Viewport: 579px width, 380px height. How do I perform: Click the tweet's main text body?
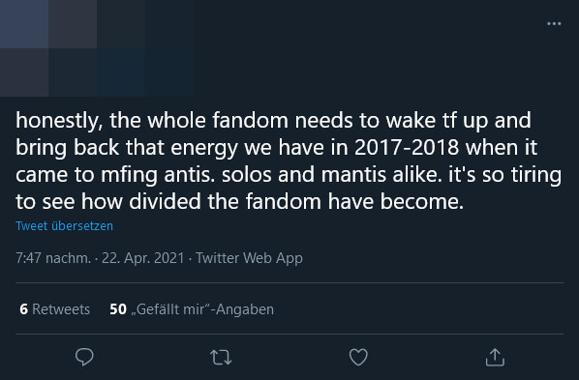(x=289, y=161)
